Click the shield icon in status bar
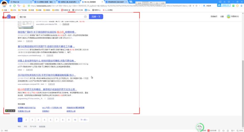This screenshot has width=244, height=132. pos(219,131)
